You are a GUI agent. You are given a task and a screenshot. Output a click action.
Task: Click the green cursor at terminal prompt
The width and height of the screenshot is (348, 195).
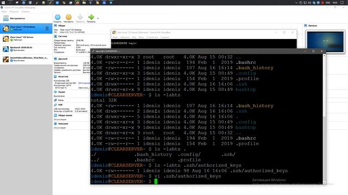pos(156,181)
